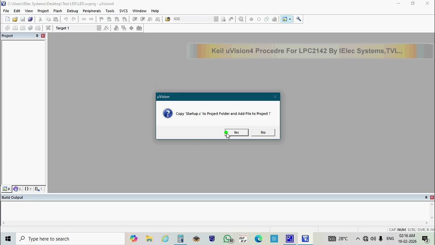Click the Translate file icon
The height and width of the screenshot is (245, 435).
tap(7, 28)
